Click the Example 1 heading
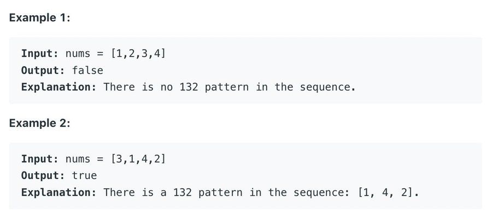Viewport: 492px width, 219px height. click(39, 17)
